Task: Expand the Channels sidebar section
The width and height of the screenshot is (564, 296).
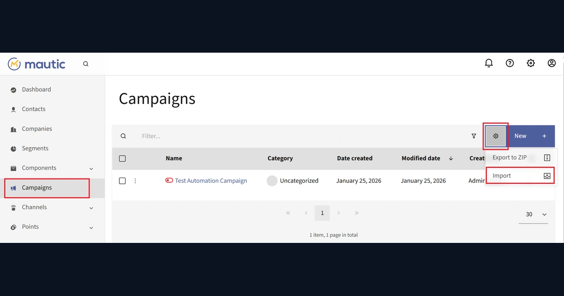Action: (52, 207)
